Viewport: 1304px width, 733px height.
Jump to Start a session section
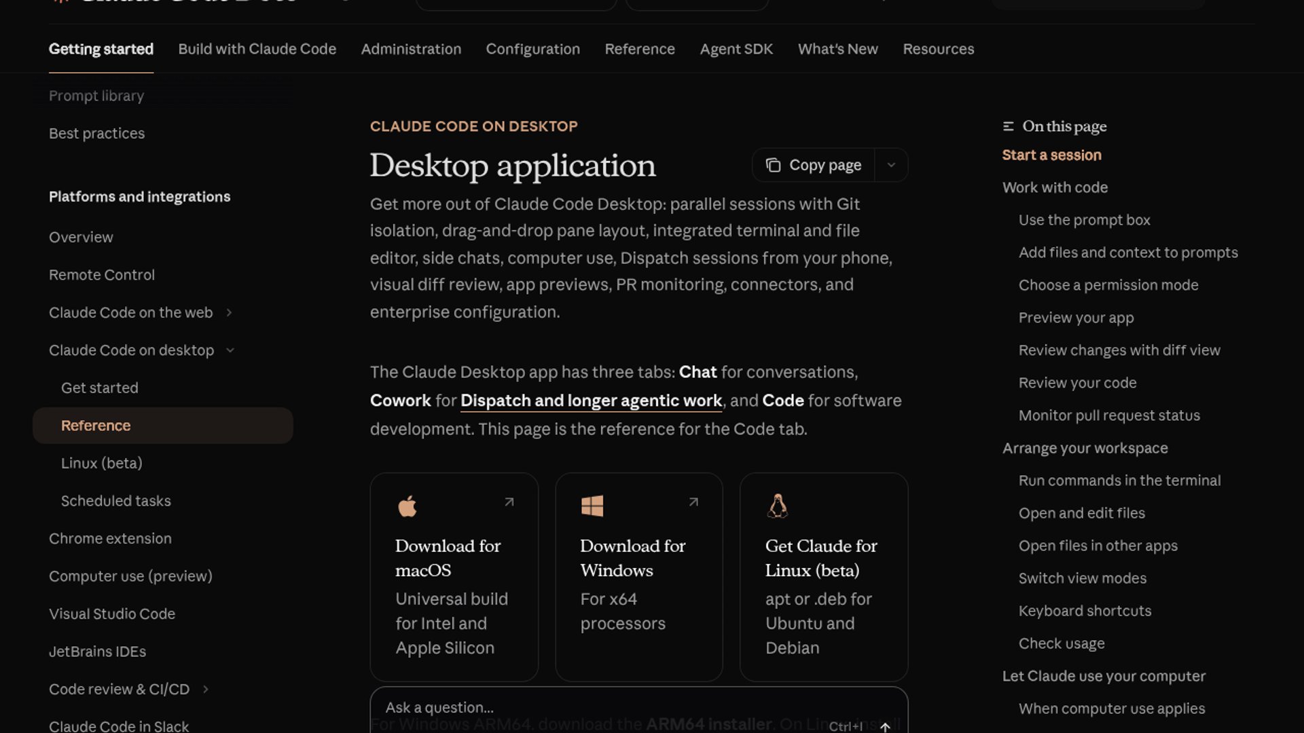[1052, 155]
